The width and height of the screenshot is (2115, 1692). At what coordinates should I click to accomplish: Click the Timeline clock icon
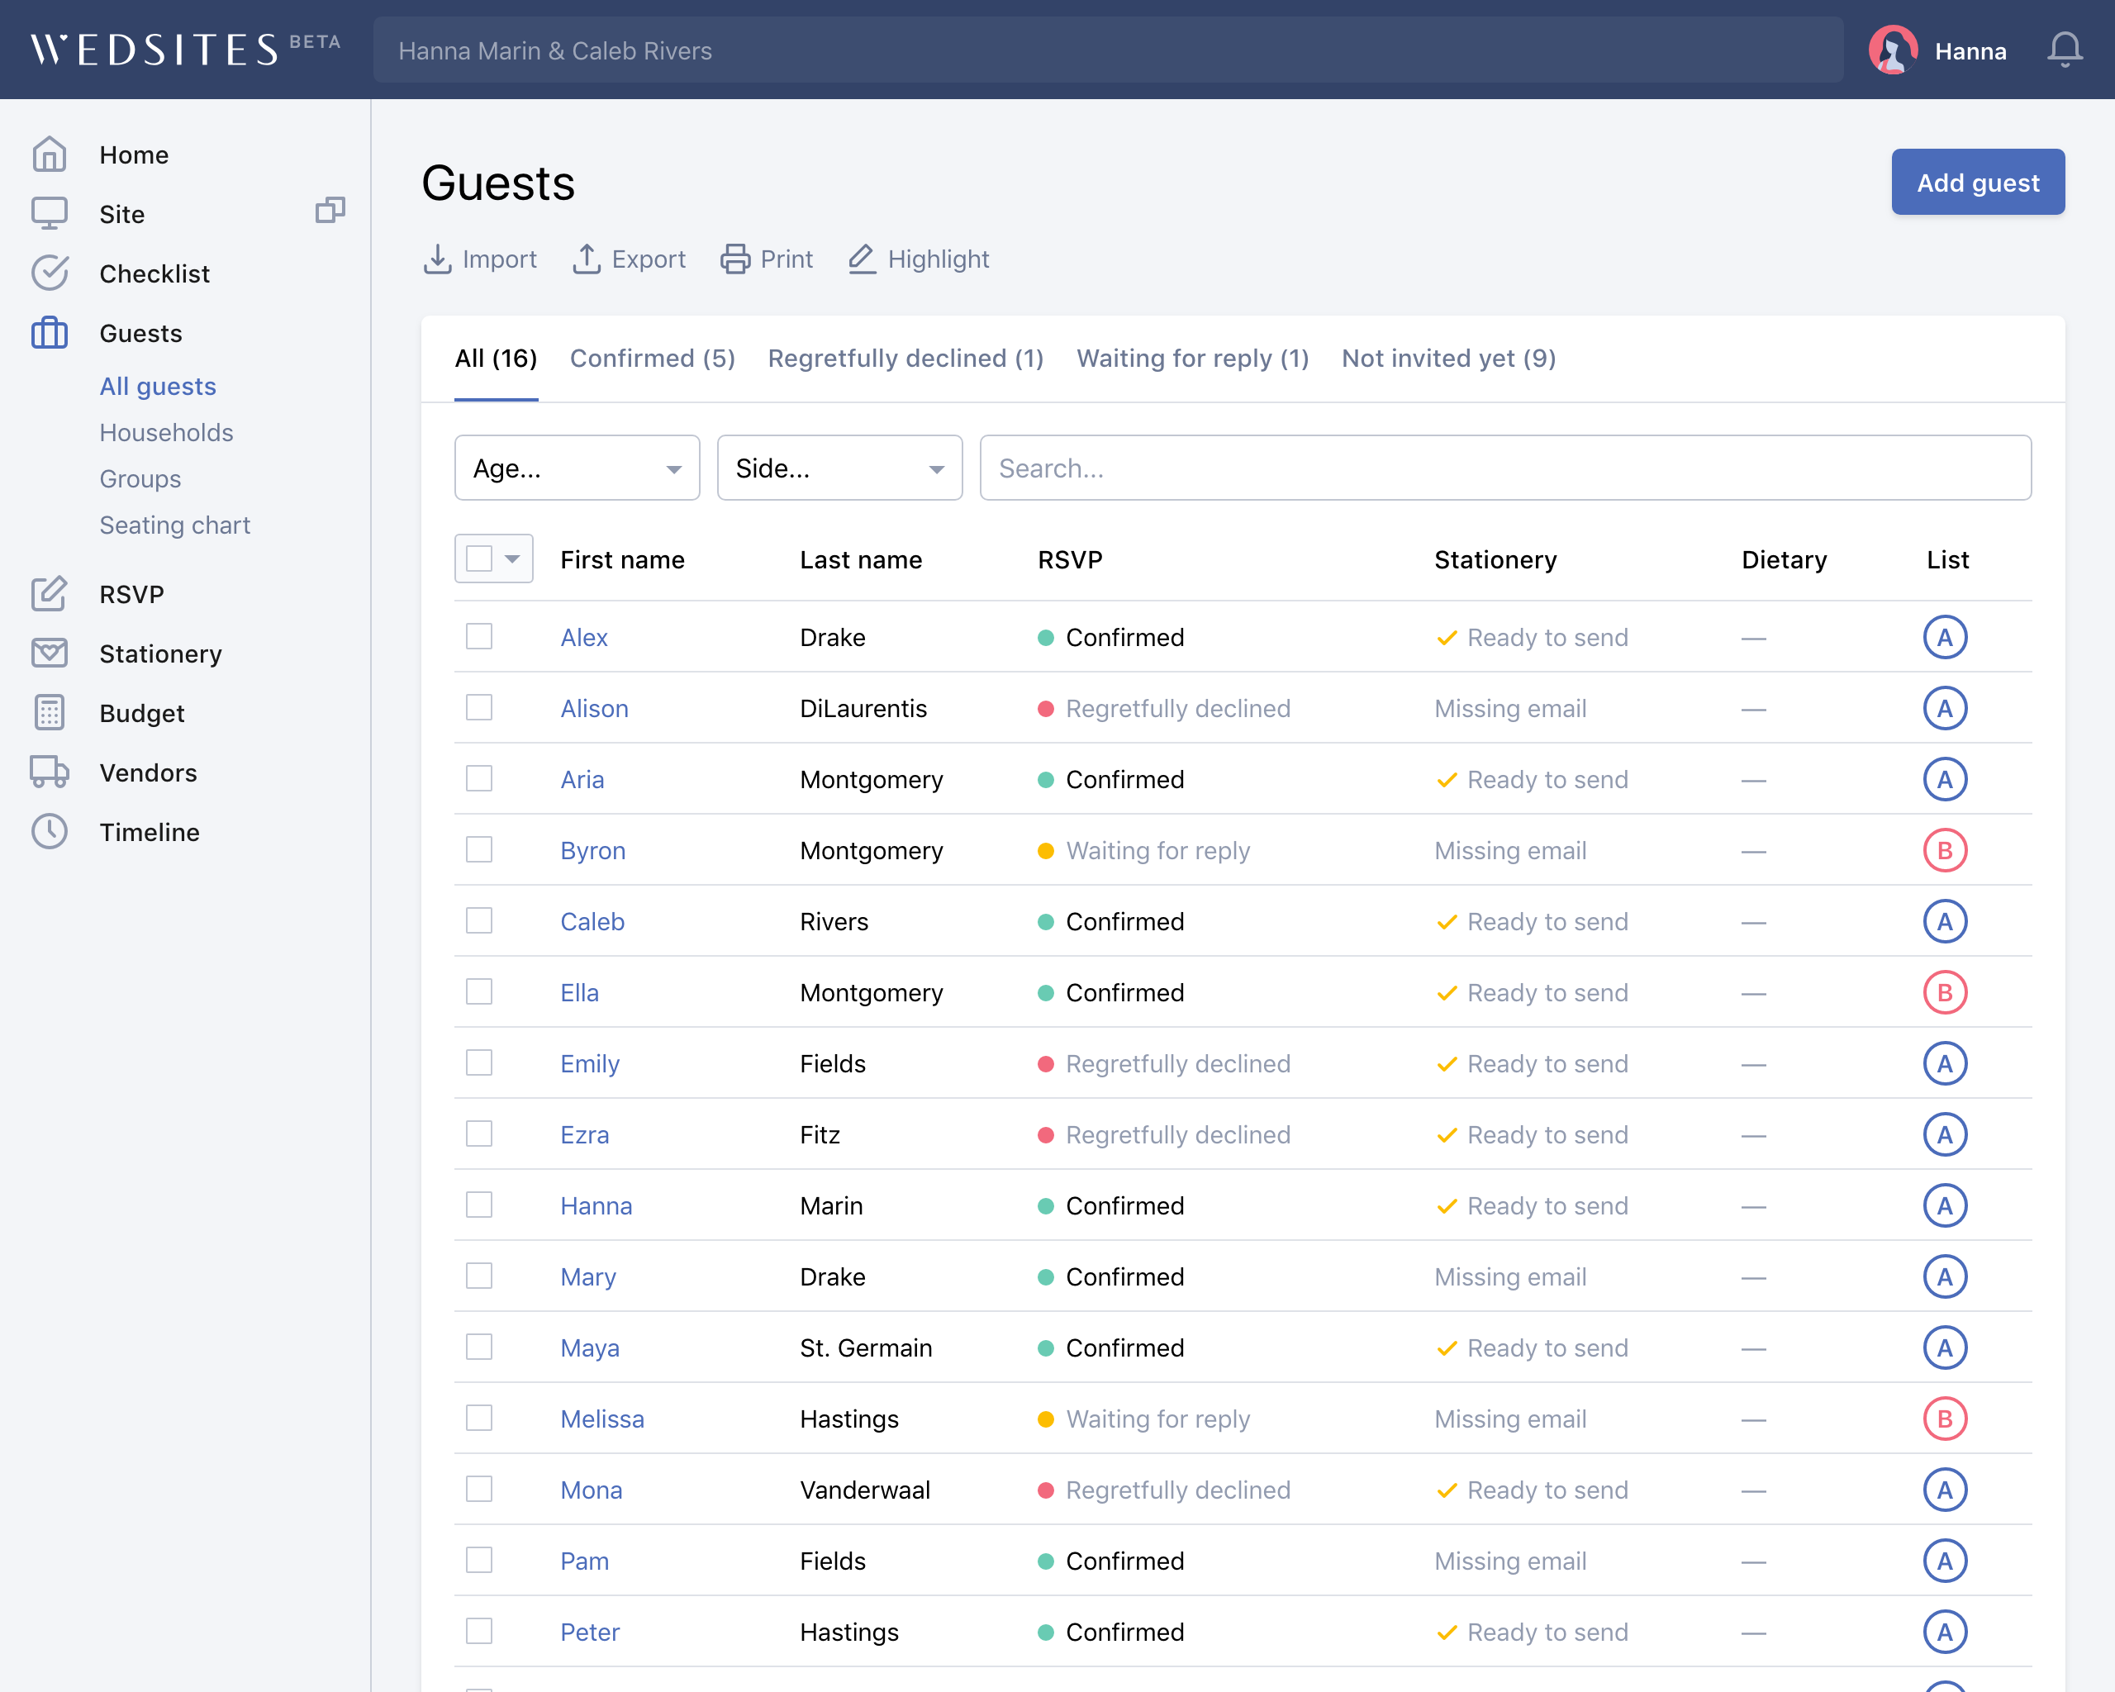[x=49, y=831]
